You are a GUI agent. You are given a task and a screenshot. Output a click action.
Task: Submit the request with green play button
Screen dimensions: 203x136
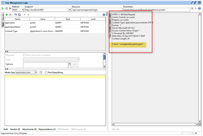tap(3, 9)
